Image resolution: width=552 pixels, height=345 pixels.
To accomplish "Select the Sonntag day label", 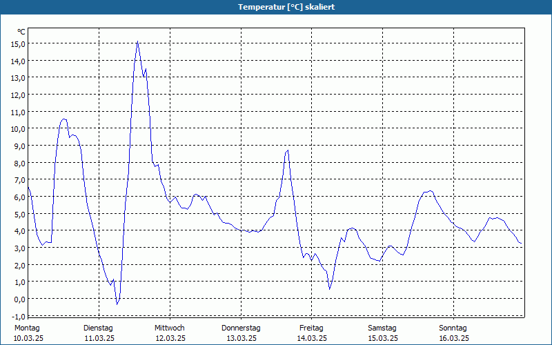I will point(453,328).
